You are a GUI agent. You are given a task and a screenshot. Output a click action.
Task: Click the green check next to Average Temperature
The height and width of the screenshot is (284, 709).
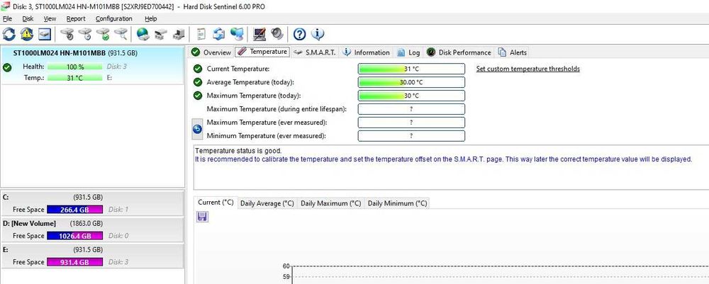point(198,82)
